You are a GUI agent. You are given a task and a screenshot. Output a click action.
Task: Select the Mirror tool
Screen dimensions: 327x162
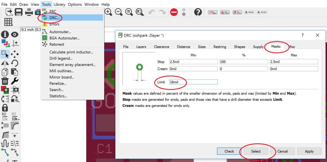[5, 63]
